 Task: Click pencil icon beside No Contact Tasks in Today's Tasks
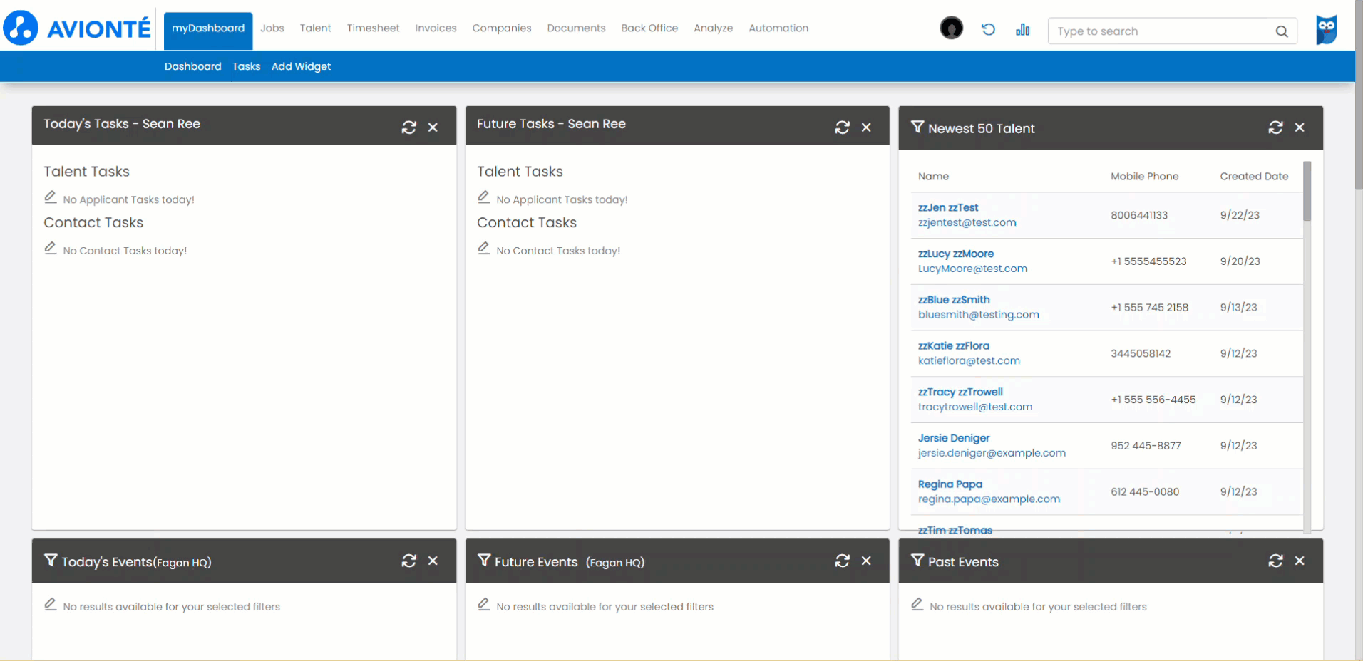point(51,249)
